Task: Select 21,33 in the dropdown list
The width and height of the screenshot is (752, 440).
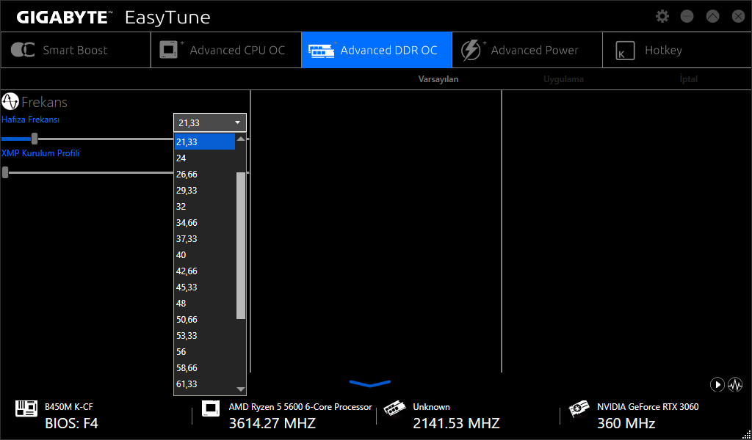Action: (x=205, y=142)
